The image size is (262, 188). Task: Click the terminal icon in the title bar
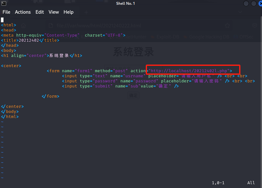pos(3,3)
